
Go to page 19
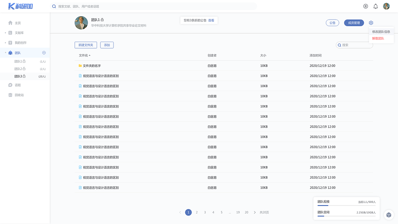[x=238, y=212]
